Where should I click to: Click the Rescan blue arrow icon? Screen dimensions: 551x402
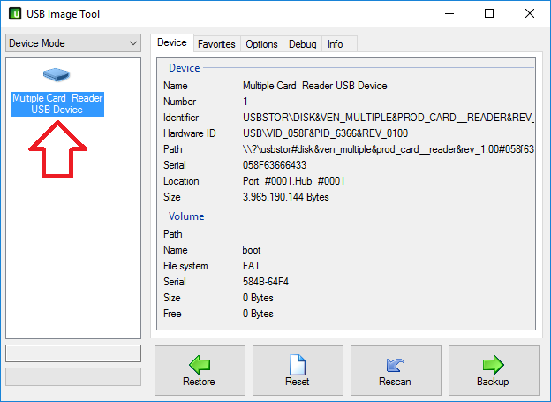pyautogui.click(x=396, y=365)
